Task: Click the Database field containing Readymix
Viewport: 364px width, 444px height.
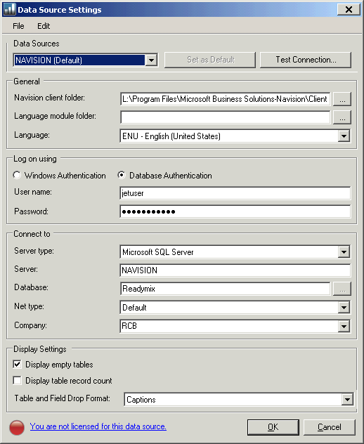Action: click(225, 289)
